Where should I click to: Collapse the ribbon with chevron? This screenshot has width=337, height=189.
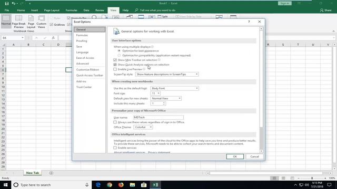(333, 31)
